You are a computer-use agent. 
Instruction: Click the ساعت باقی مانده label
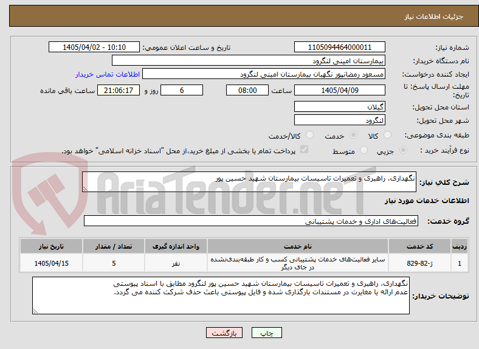click(67, 91)
